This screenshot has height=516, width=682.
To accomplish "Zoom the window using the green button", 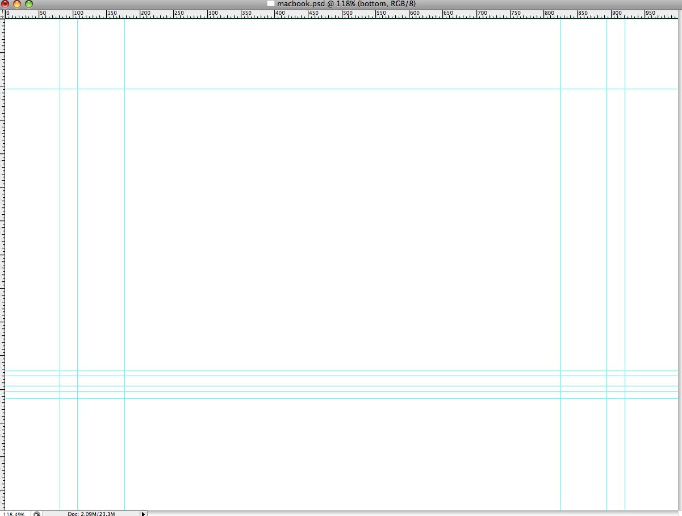I will coord(29,4).
